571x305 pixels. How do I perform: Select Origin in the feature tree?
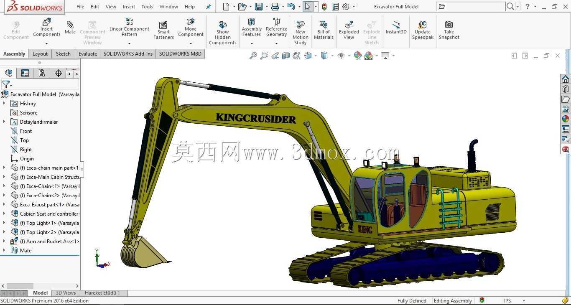[22, 159]
